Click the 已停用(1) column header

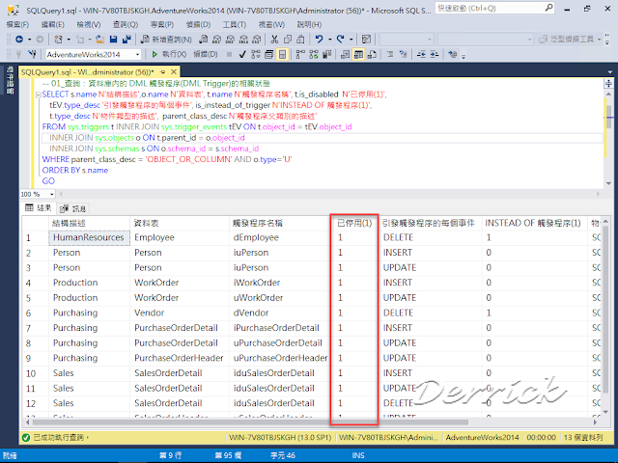(x=354, y=223)
